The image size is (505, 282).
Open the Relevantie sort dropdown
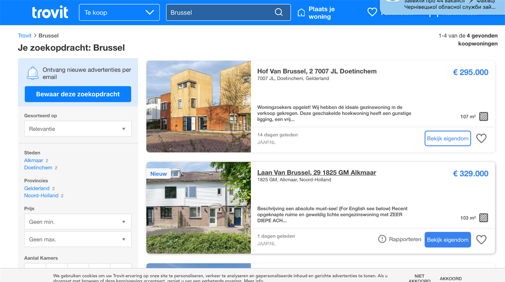(78, 129)
